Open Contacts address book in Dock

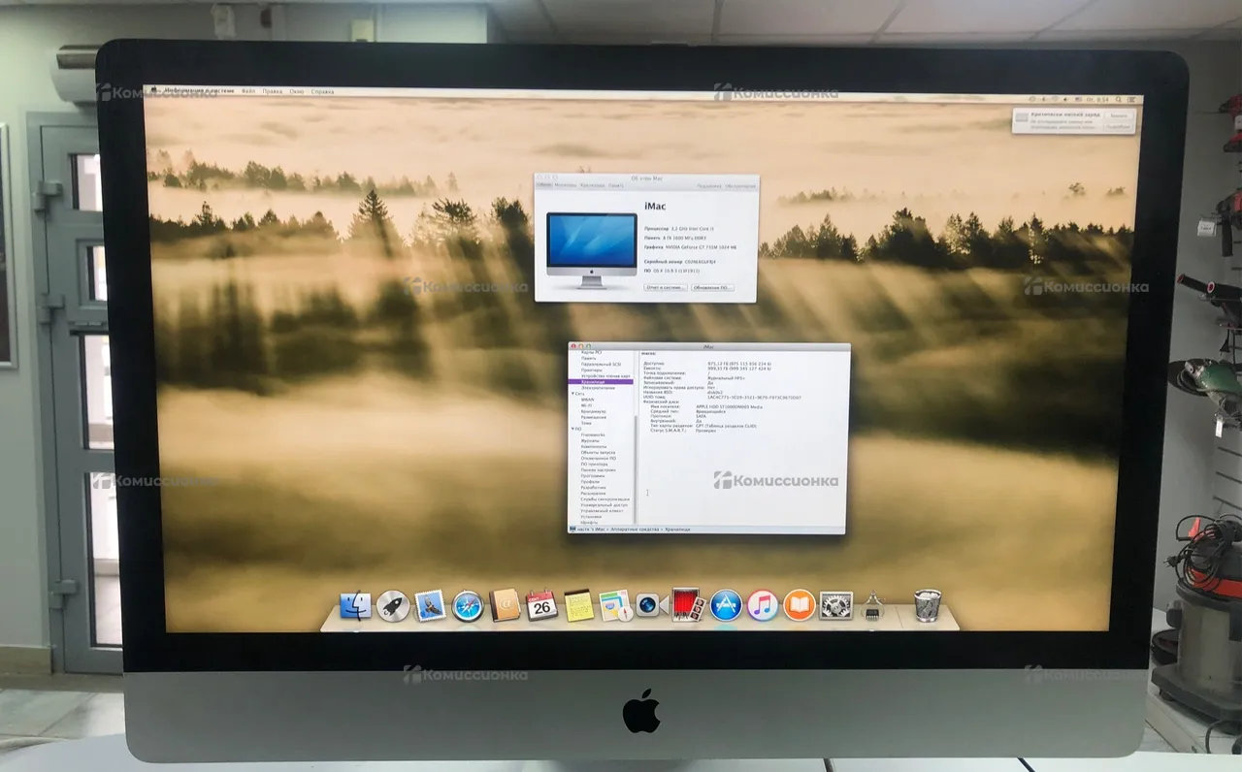505,606
